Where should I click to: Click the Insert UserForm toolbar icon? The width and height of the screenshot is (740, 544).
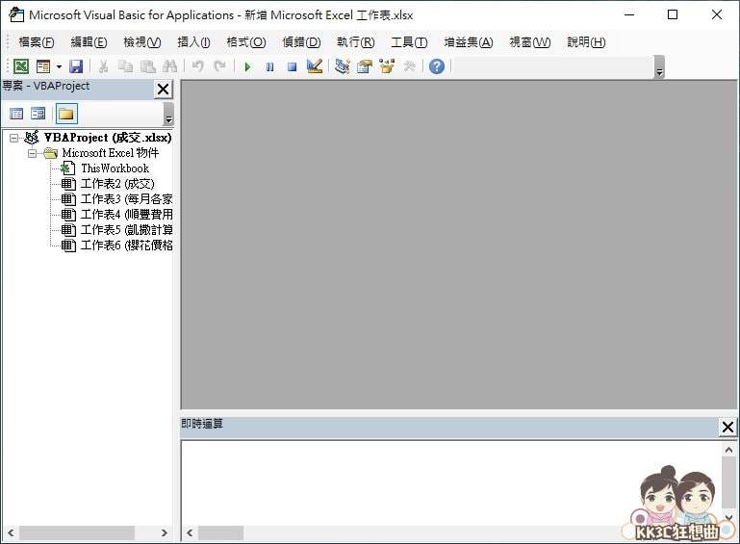tap(43, 66)
